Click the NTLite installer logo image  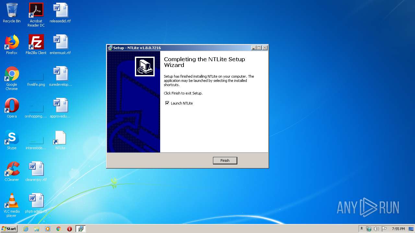pos(145,66)
